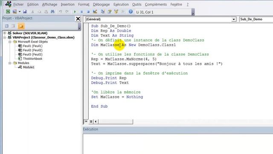Toggle Folders view in the project panel
The width and height of the screenshot is (273, 154).
tap(21, 26)
